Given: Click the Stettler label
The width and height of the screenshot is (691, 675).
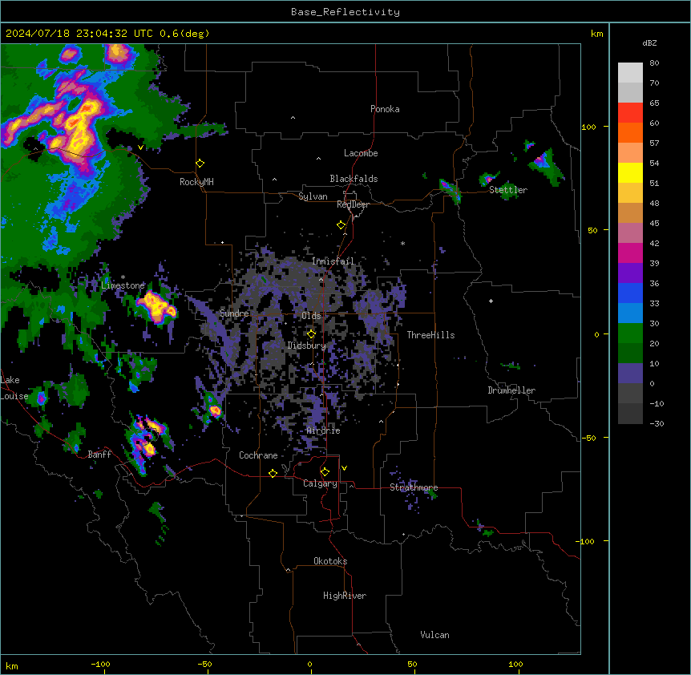Looking at the screenshot, I should (x=507, y=190).
